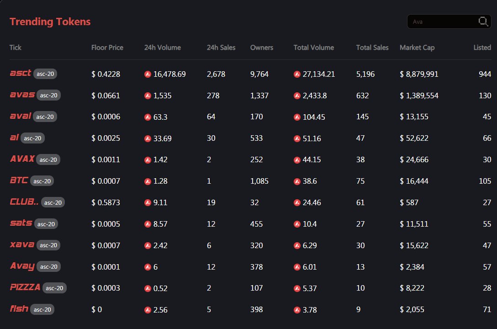Sort by 24h Volume column header
The height and width of the screenshot is (329, 497).
[162, 48]
